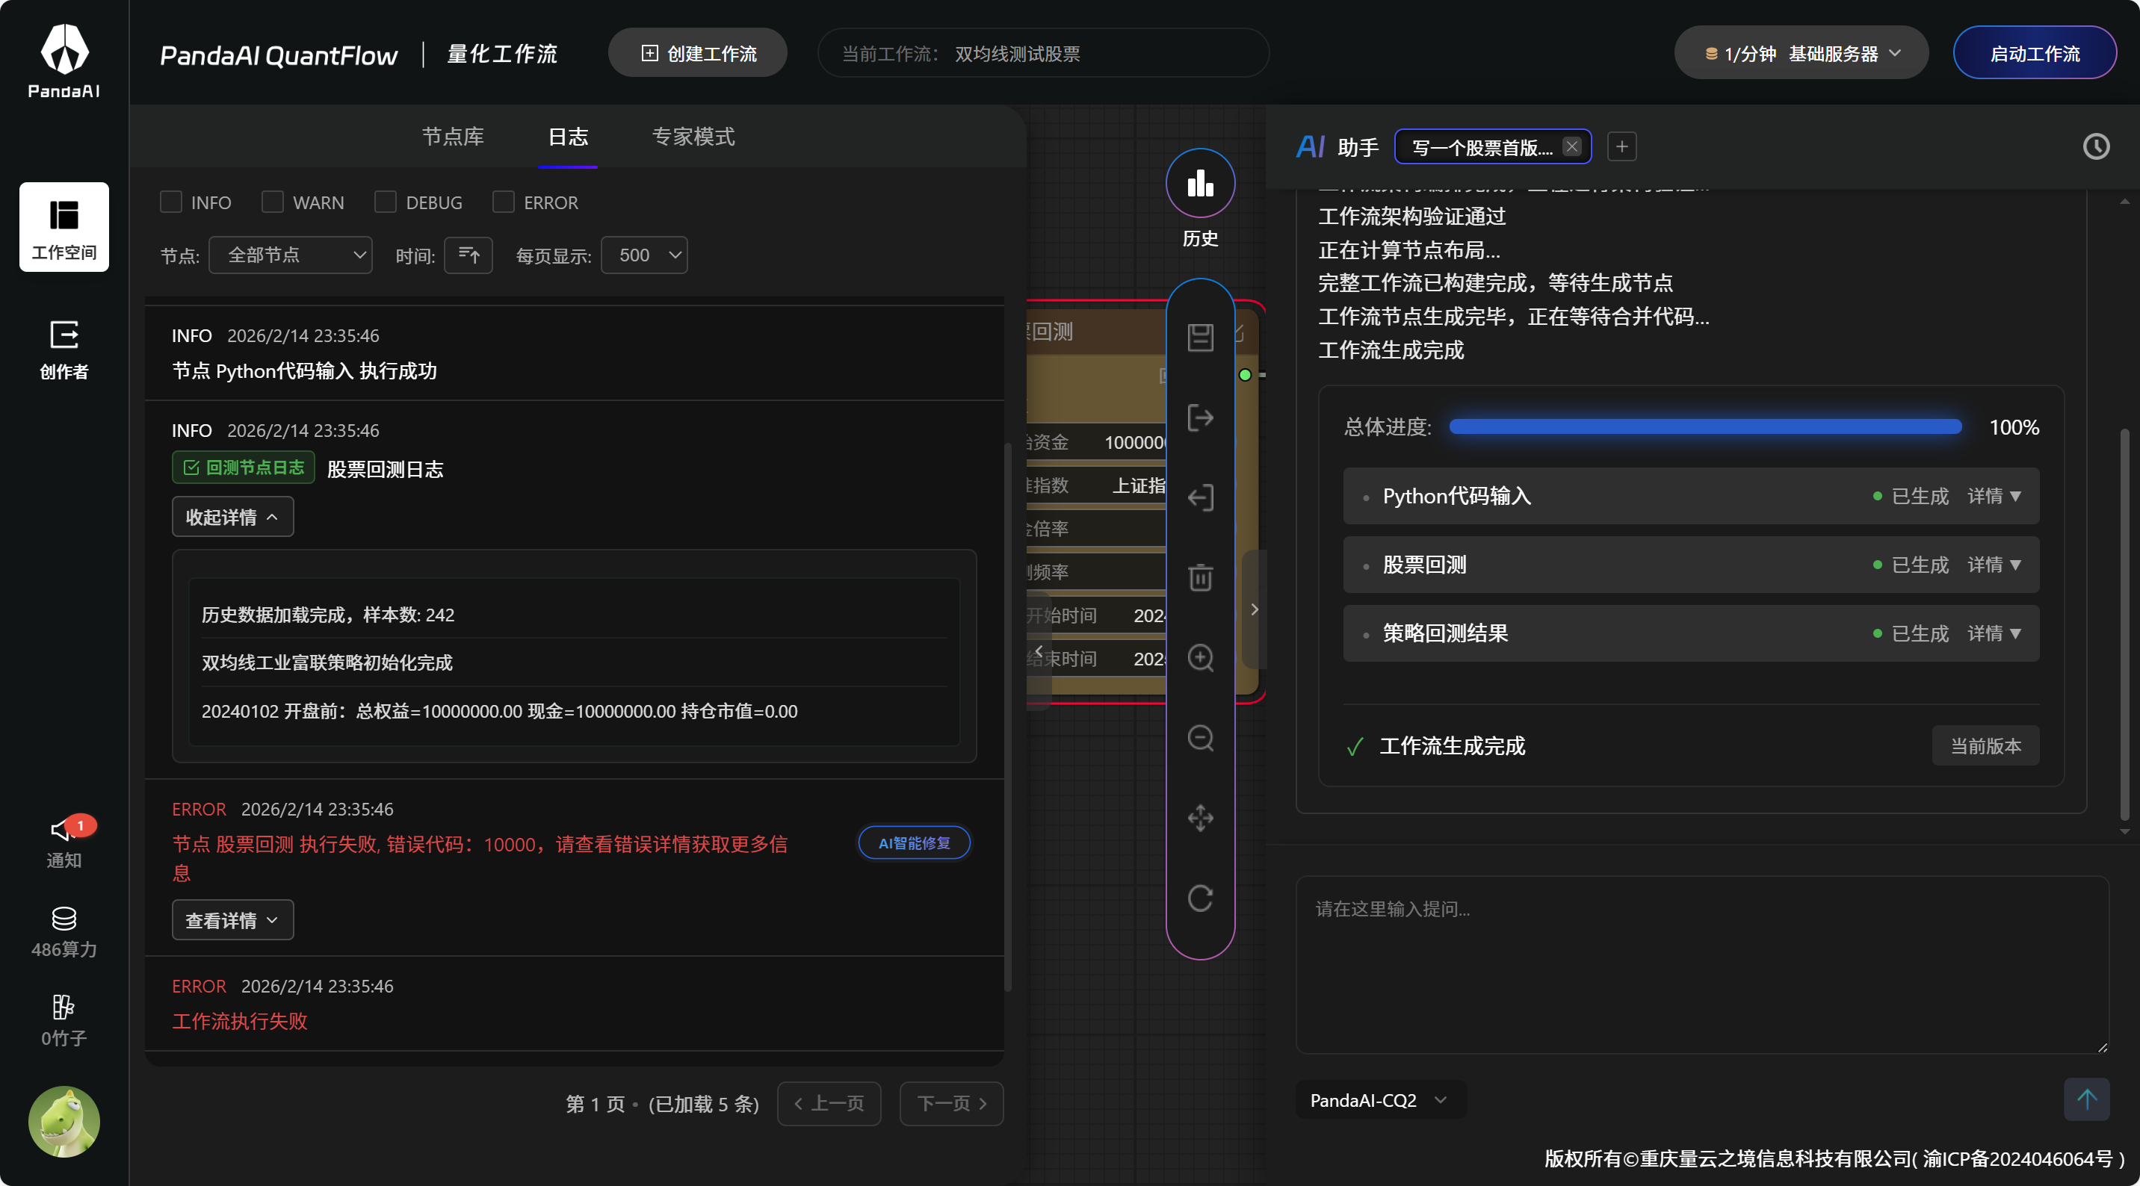Viewport: 2140px width, 1186px height.
Task: Zoom out using the magnifier minus icon
Action: [x=1201, y=737]
